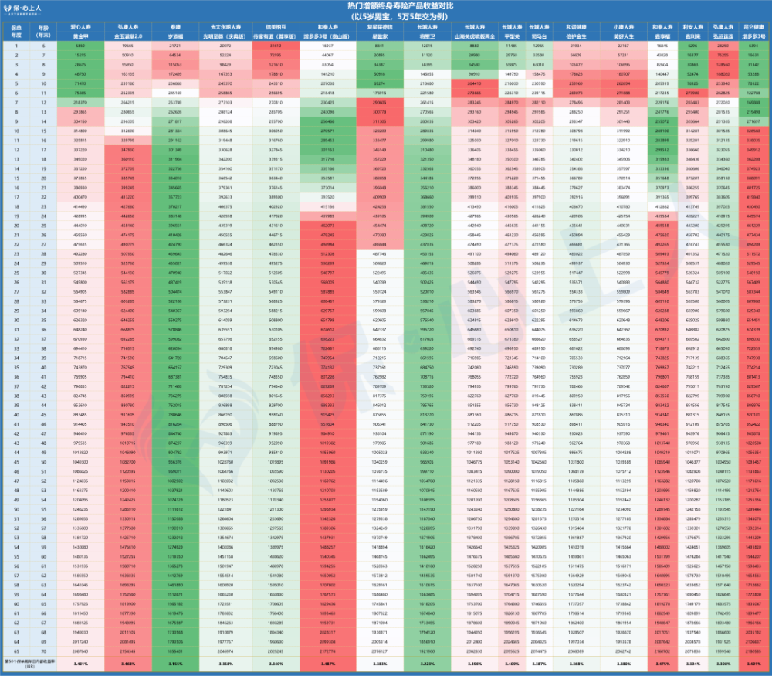This screenshot has height=676, width=772.
Task: Select the 年龄（年末） column header
Action: [43, 32]
